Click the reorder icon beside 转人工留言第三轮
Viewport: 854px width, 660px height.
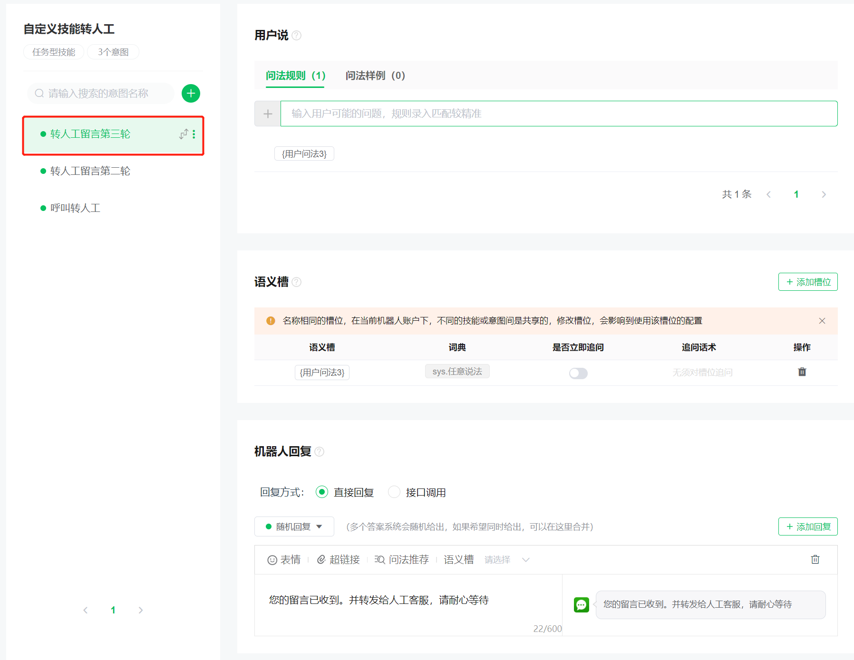click(184, 134)
